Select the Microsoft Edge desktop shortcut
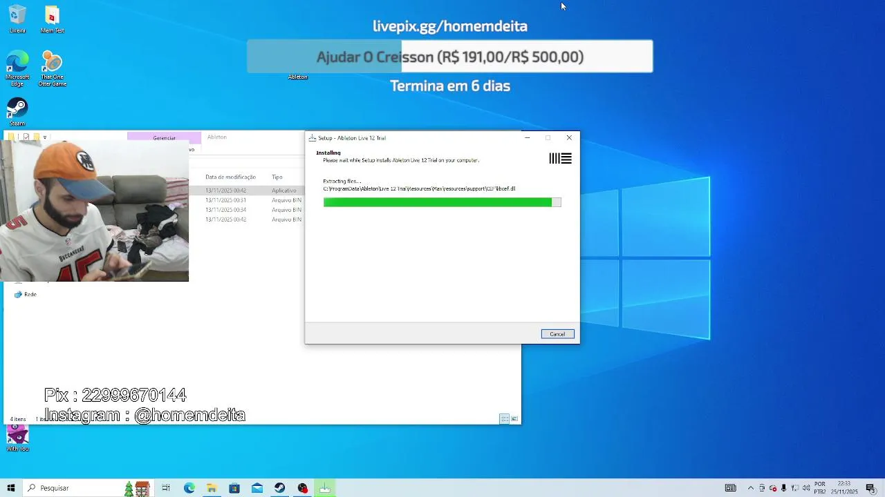Image resolution: width=885 pixels, height=497 pixels. point(17,68)
